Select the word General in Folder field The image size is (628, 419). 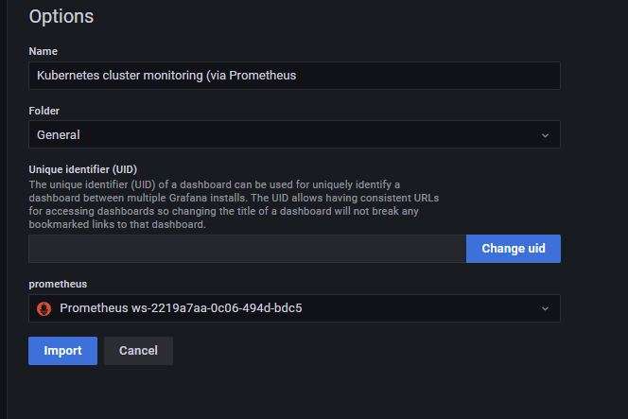(59, 135)
